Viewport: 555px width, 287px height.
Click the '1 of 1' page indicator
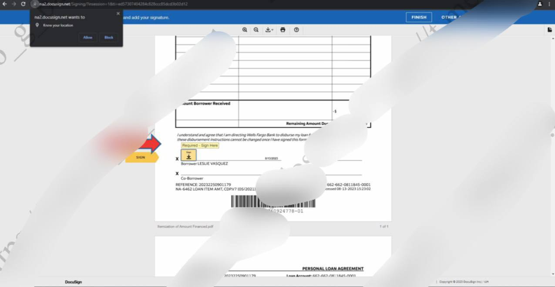click(384, 226)
